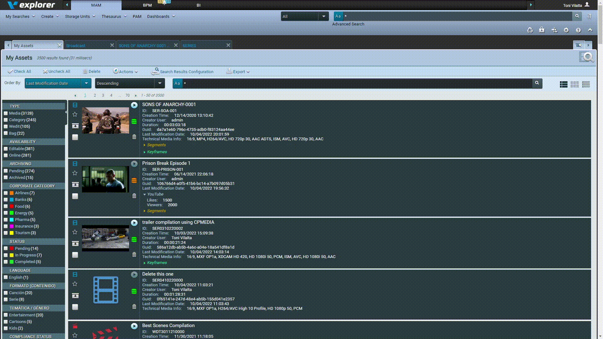Open the search tools wrench icon
Screen dimensions: 603x339
click(x=589, y=16)
